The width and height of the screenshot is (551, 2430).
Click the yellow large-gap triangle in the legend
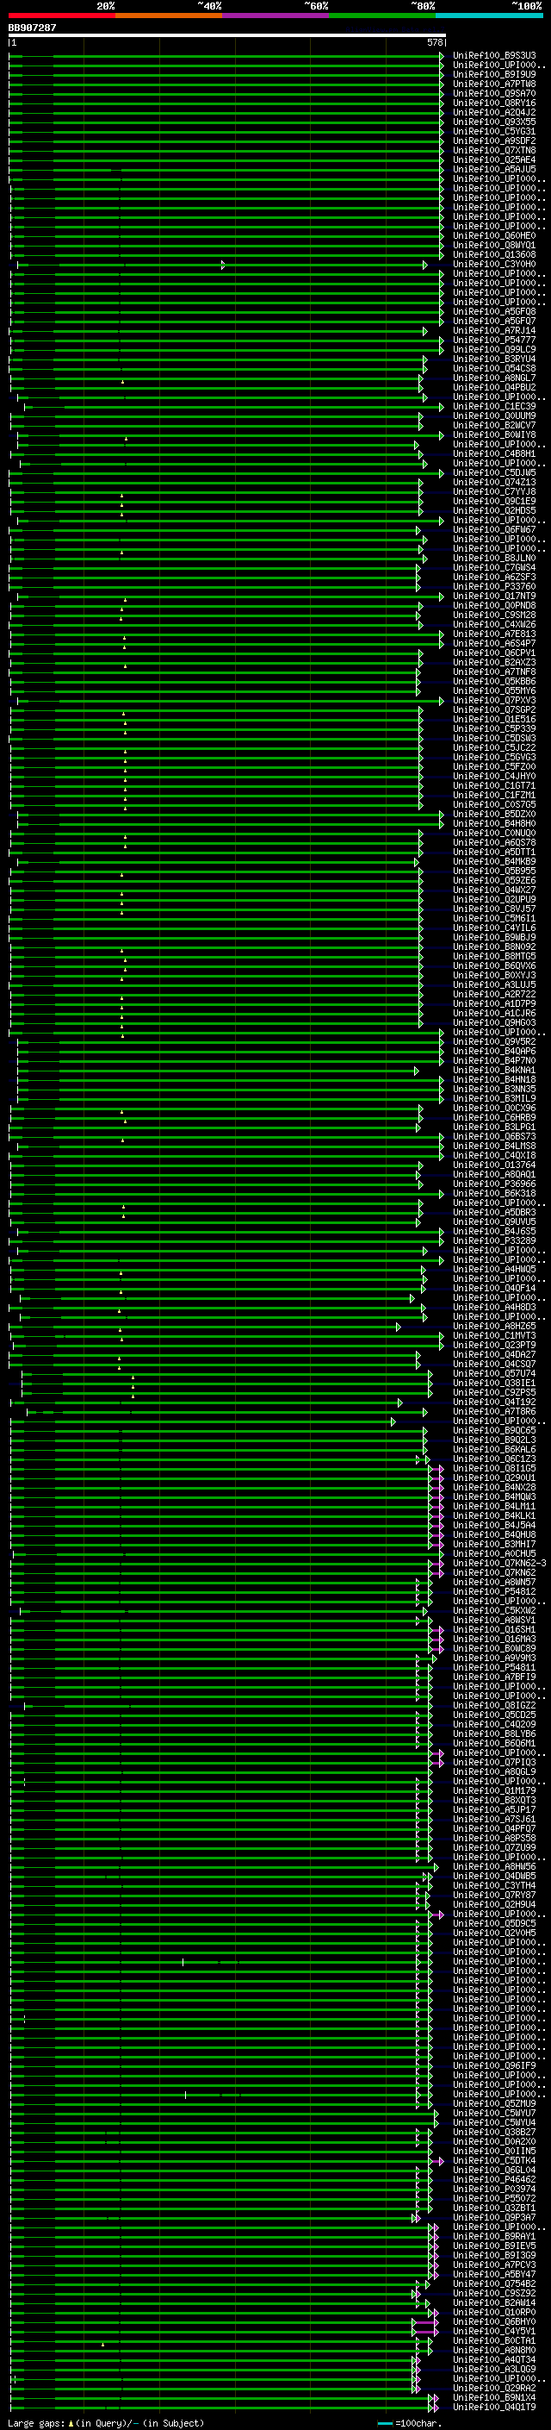[71, 2422]
